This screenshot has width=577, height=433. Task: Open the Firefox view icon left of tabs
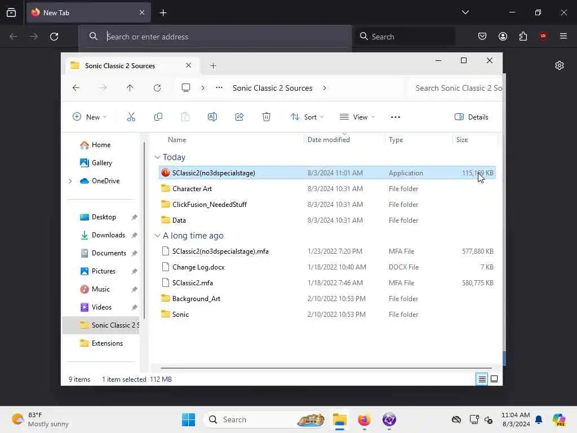click(x=11, y=12)
